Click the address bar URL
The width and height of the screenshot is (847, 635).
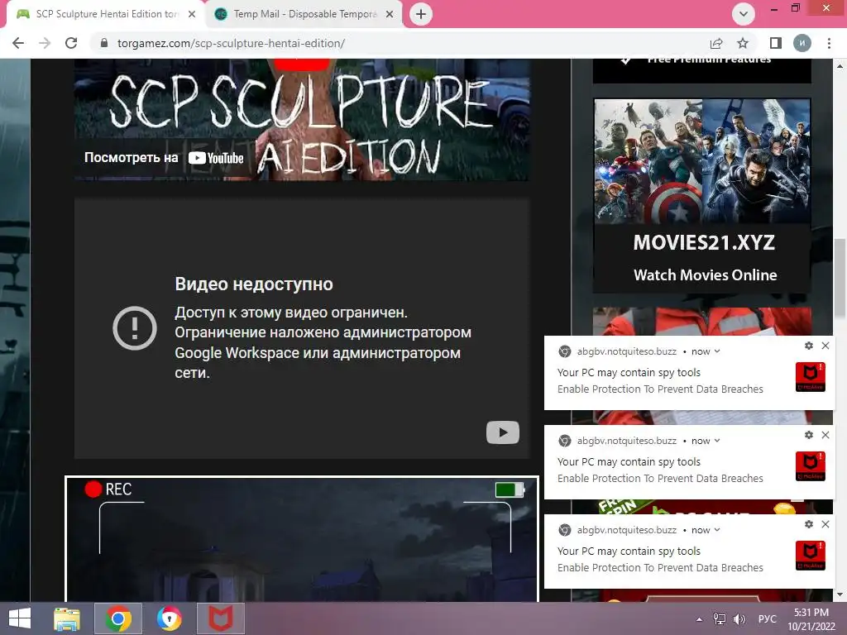click(232, 43)
